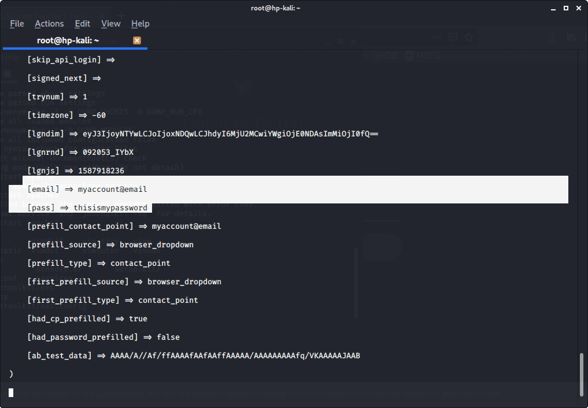The image size is (588, 408).
Task: Click the [signed_next] line
Action: pyautogui.click(x=64, y=78)
